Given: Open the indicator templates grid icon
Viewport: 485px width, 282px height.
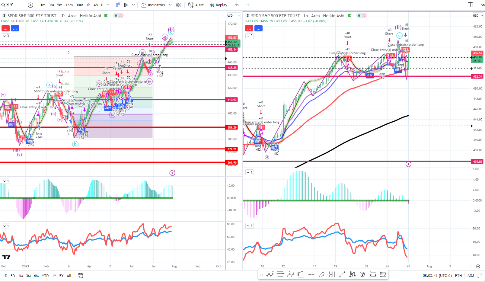Looking at the screenshot, I should pyautogui.click(x=178, y=5).
